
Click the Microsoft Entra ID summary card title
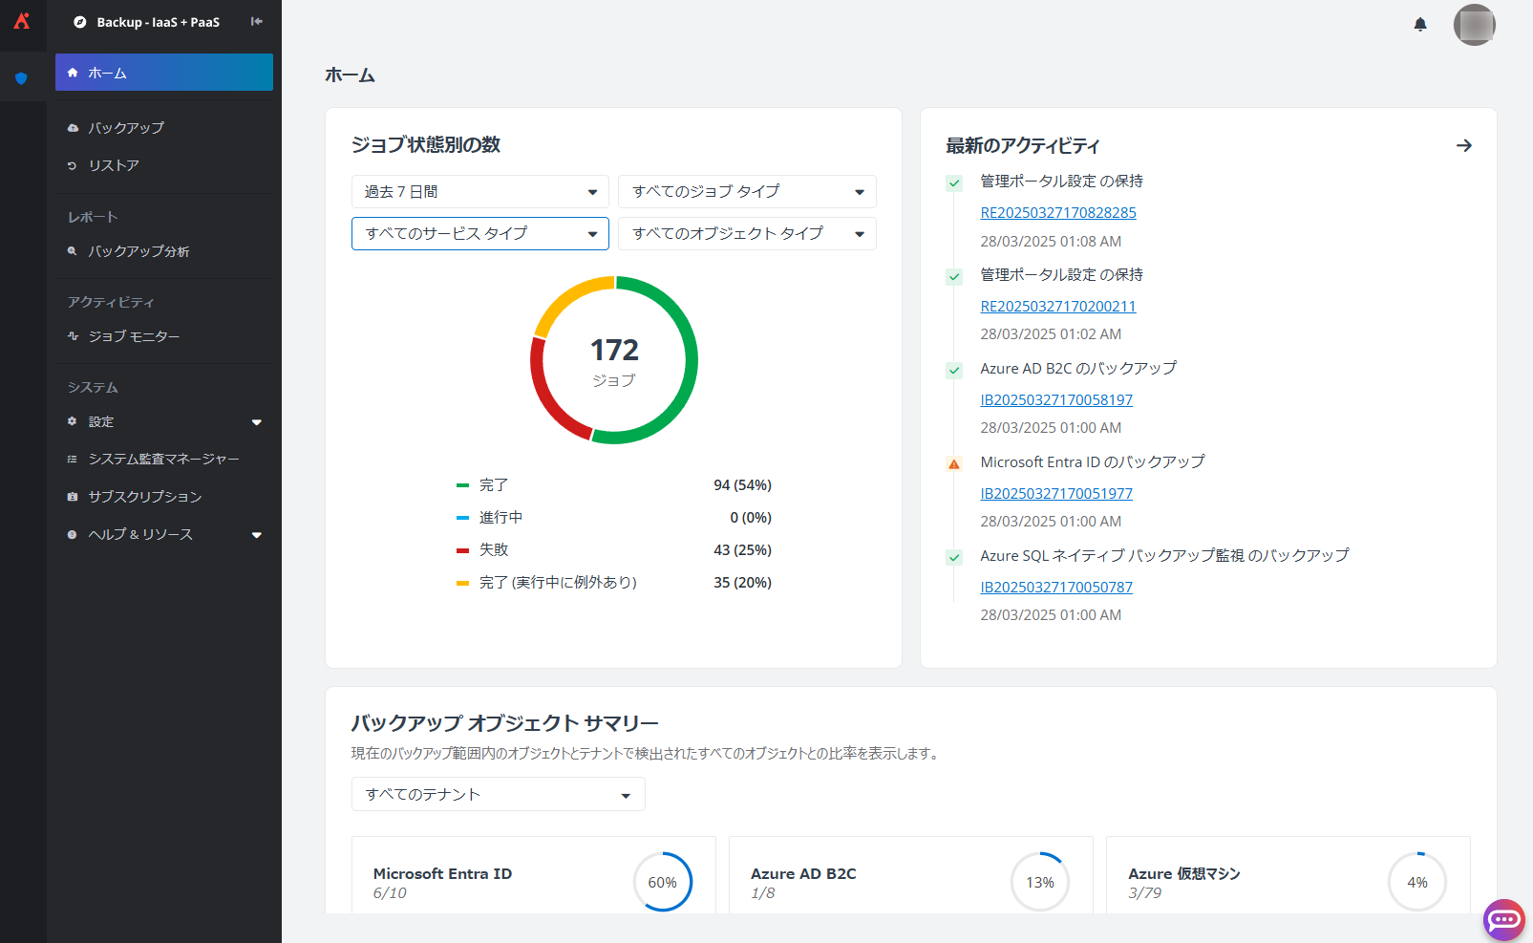coord(442,874)
